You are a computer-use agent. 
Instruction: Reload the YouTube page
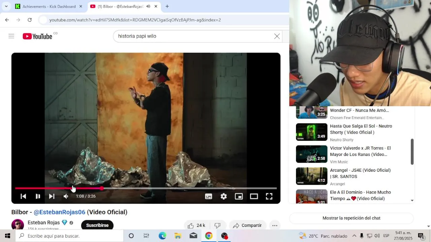point(30,20)
